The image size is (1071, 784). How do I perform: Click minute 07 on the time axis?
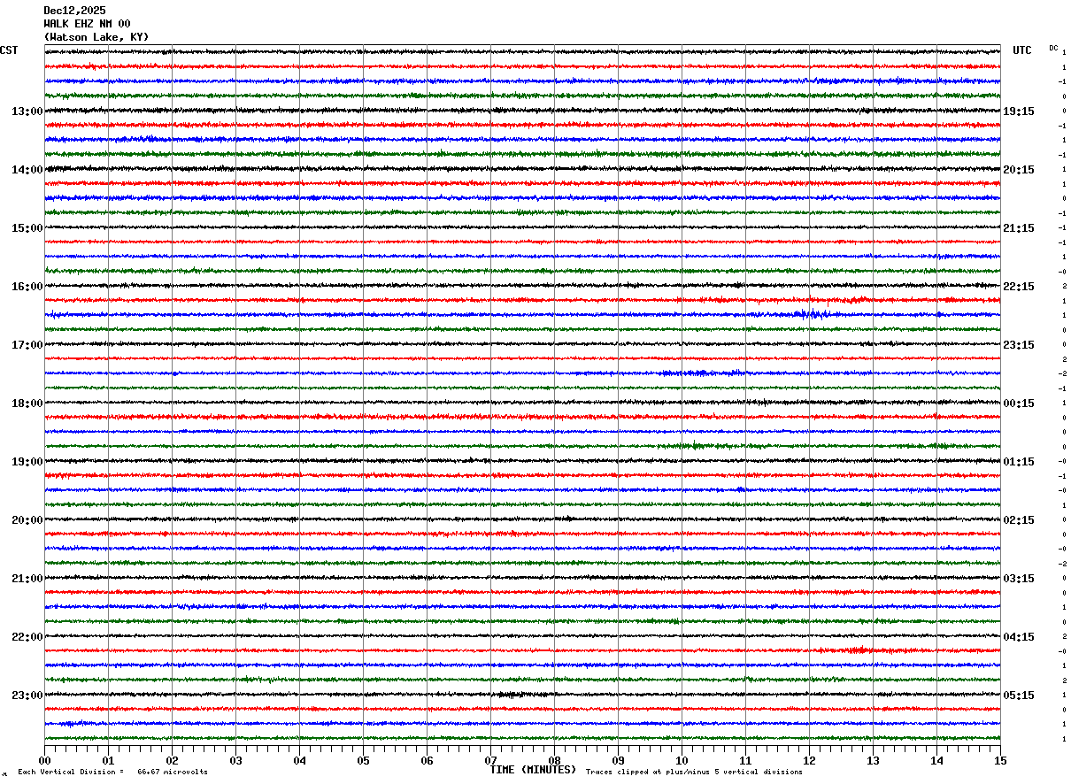tap(490, 760)
